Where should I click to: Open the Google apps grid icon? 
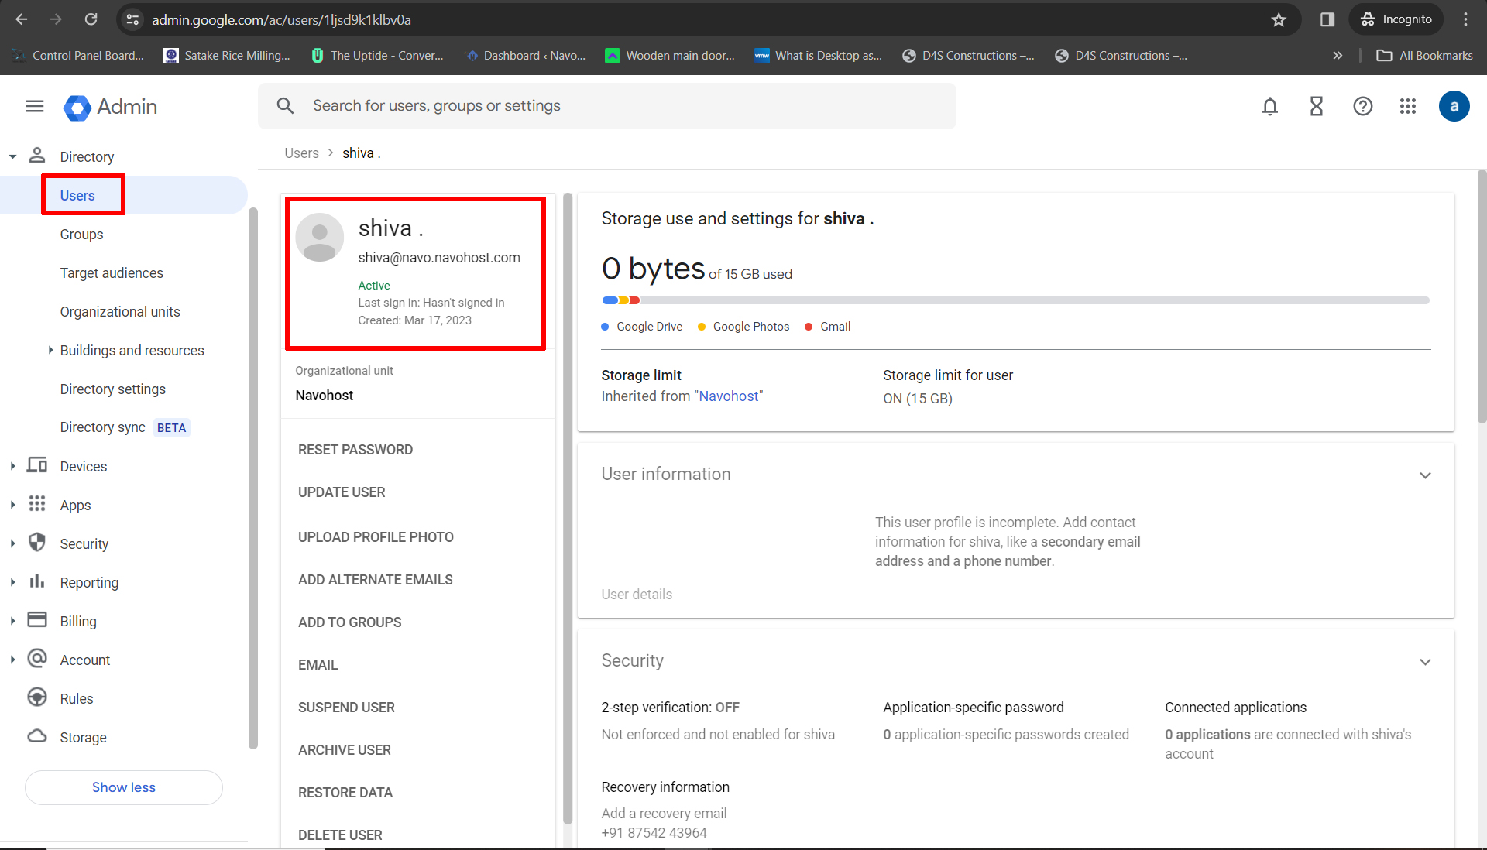(1407, 106)
